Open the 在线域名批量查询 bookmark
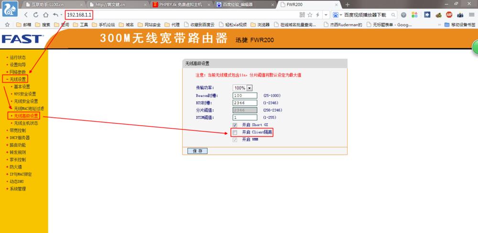478x233 pixels. point(295,25)
